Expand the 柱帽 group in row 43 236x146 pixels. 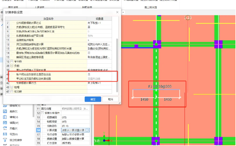pyautogui.click(x=12, y=87)
